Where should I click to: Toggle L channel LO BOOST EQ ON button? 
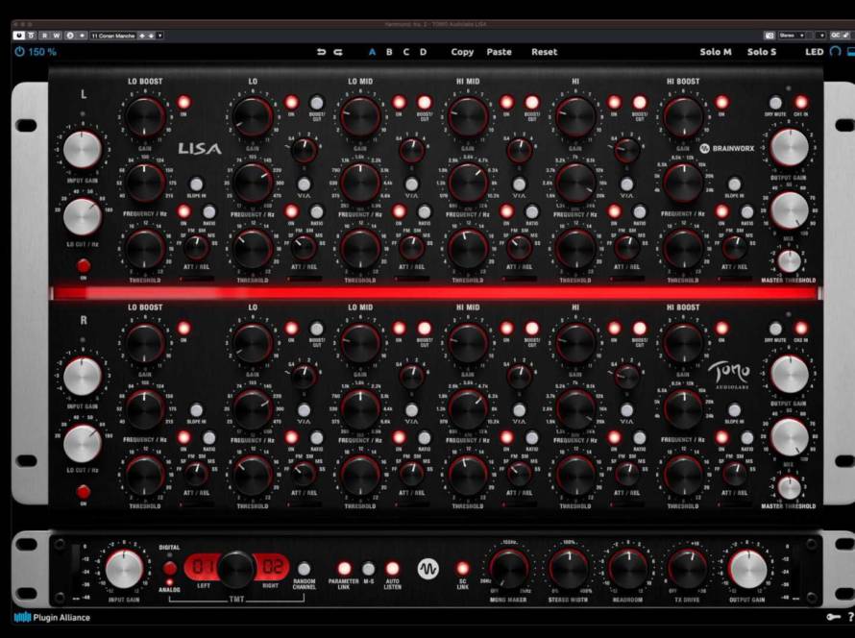[184, 102]
